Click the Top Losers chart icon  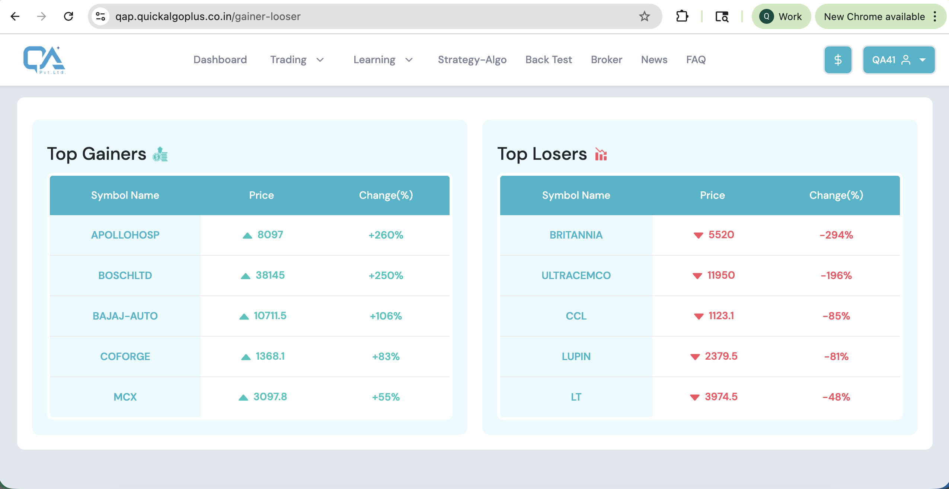[601, 154]
